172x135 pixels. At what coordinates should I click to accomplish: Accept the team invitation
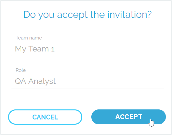click(x=128, y=117)
